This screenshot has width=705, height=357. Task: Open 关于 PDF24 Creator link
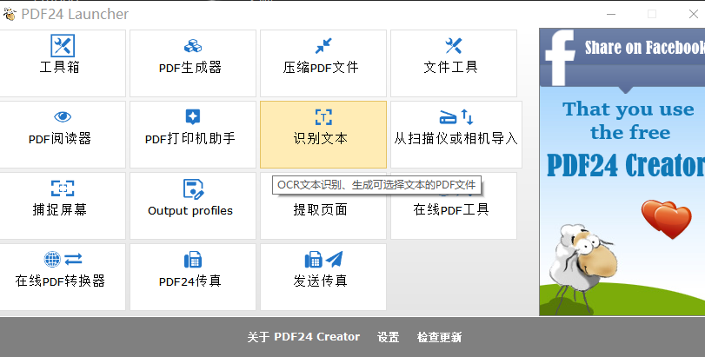pyautogui.click(x=303, y=337)
